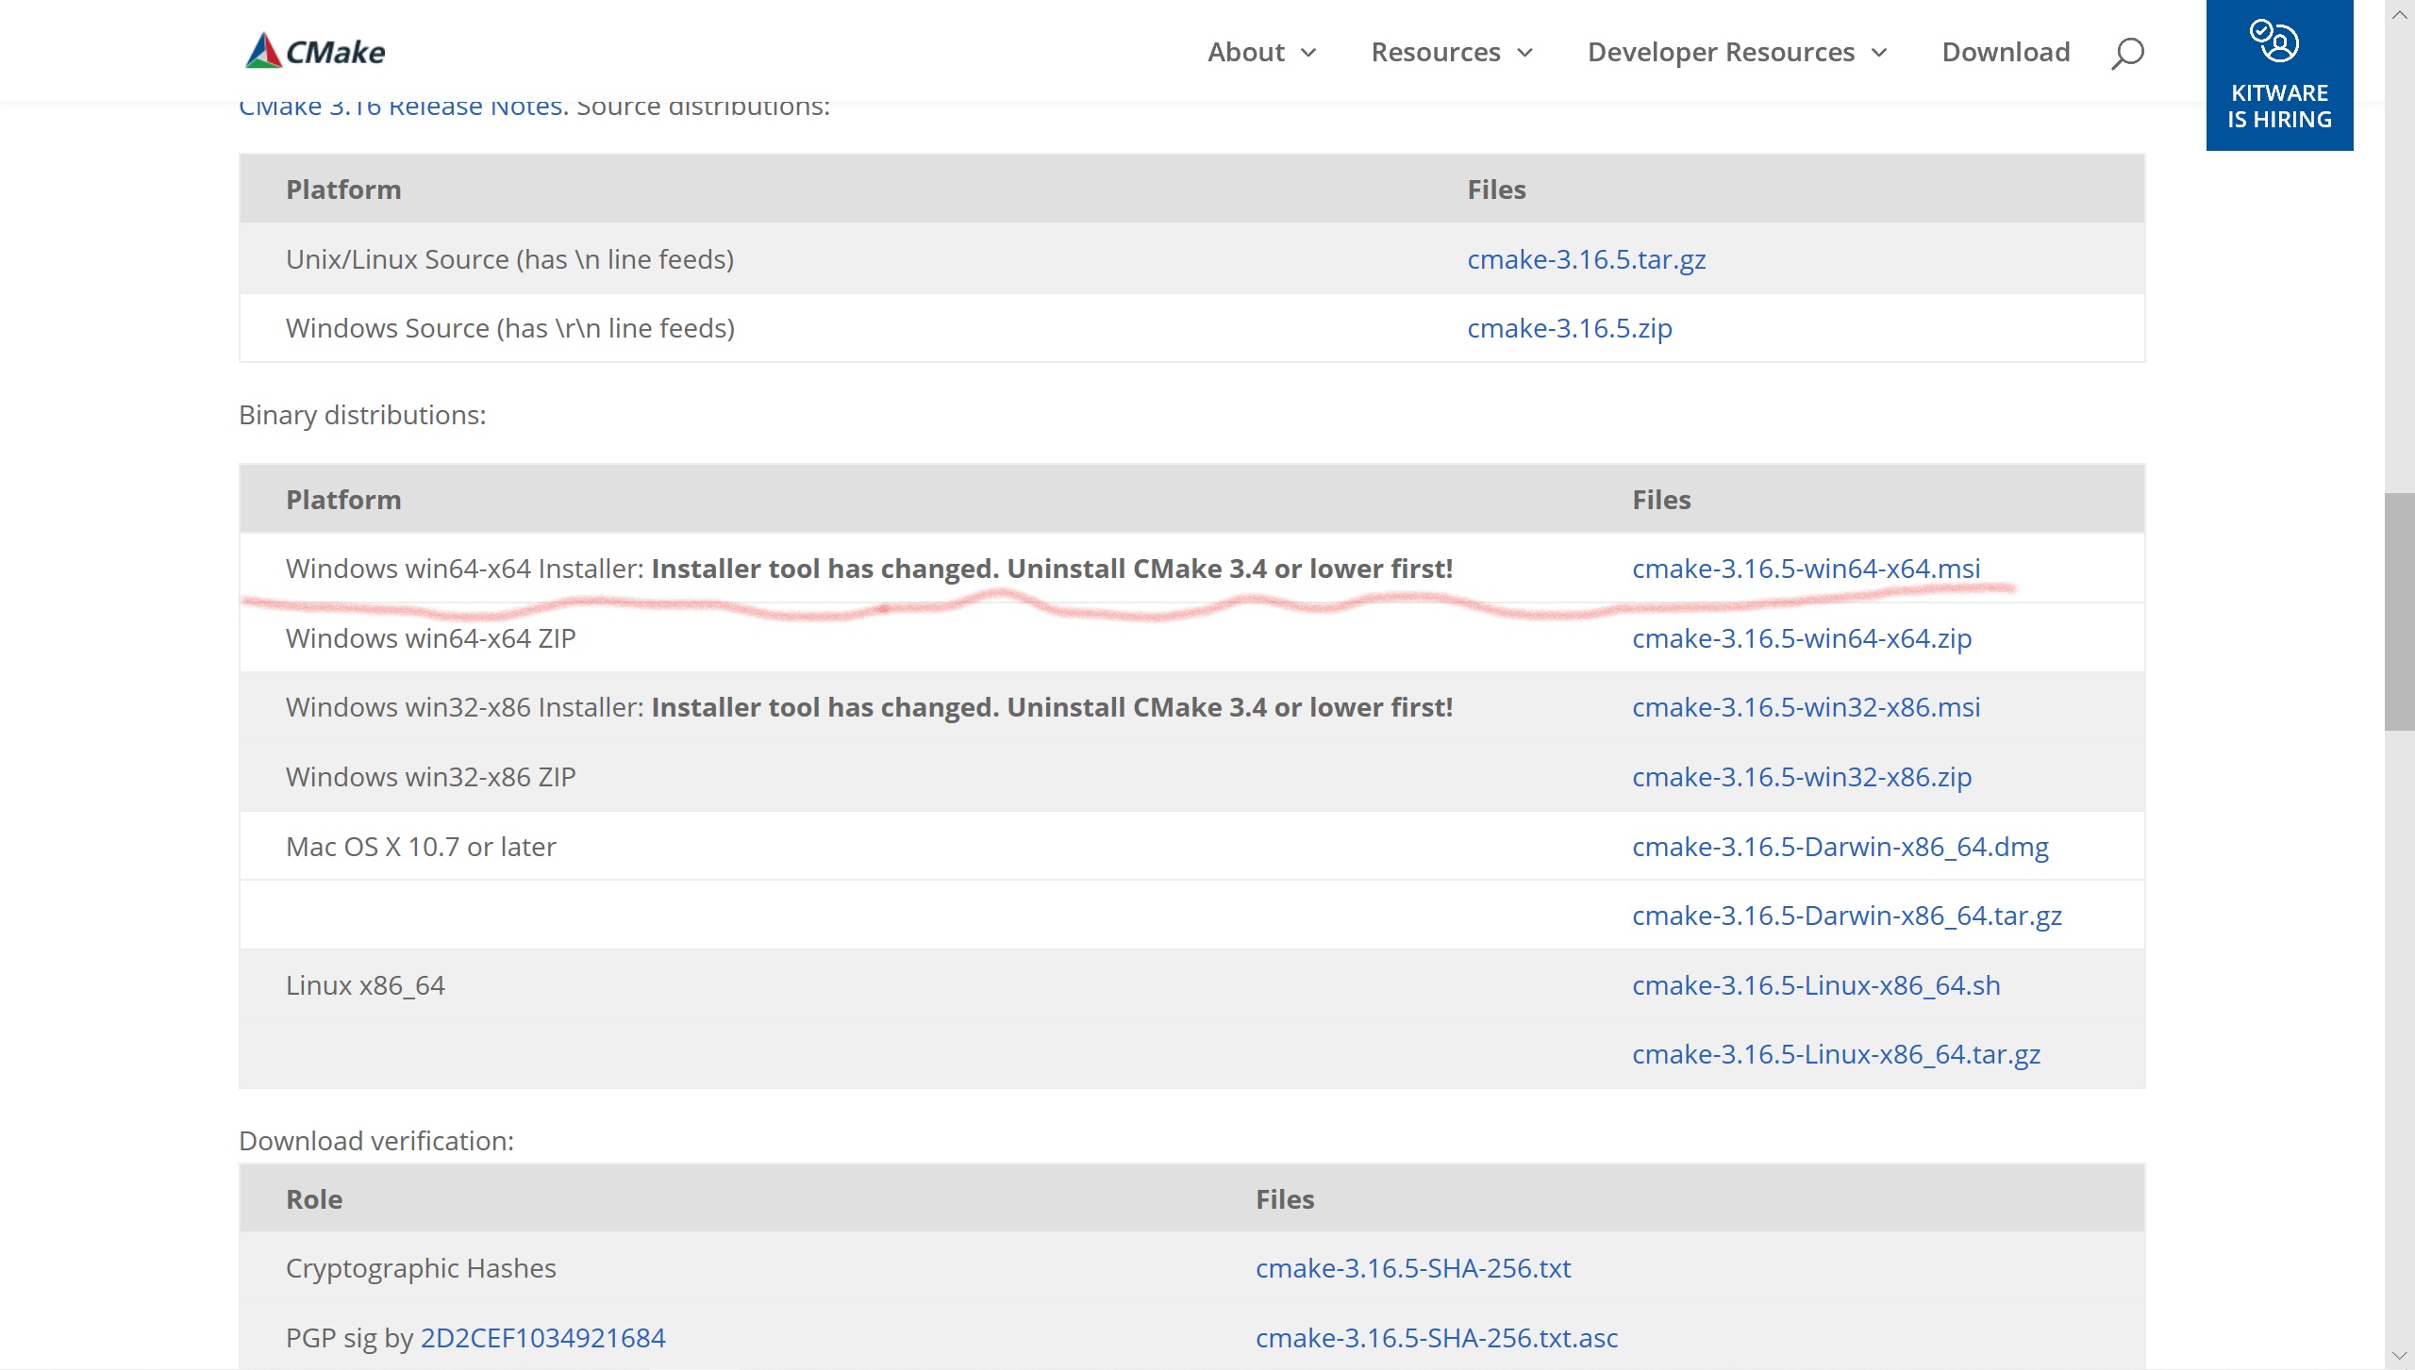
Task: Click the Kitware Is Hiring badge icon
Action: click(2277, 41)
